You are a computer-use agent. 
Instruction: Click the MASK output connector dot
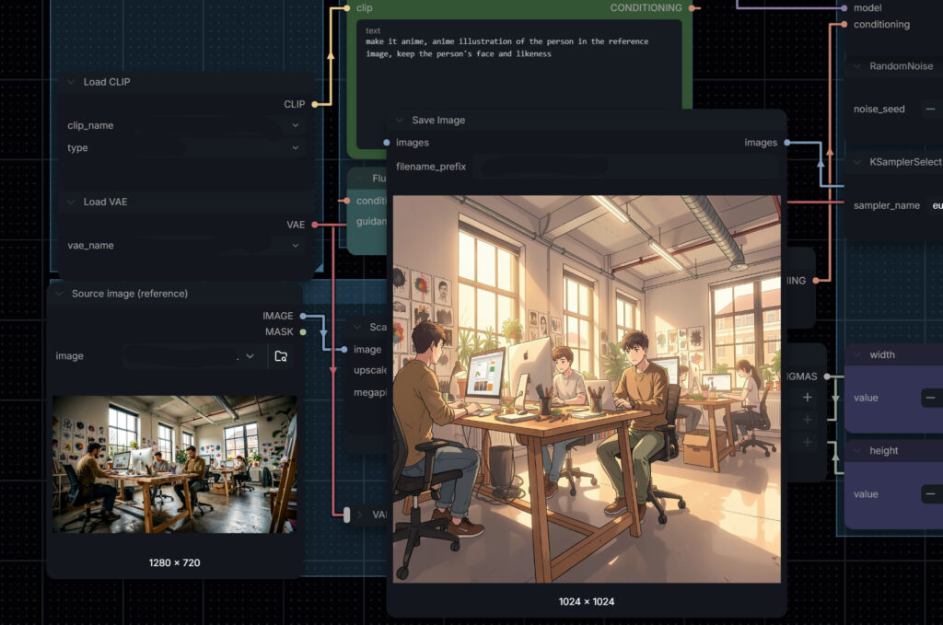click(303, 331)
